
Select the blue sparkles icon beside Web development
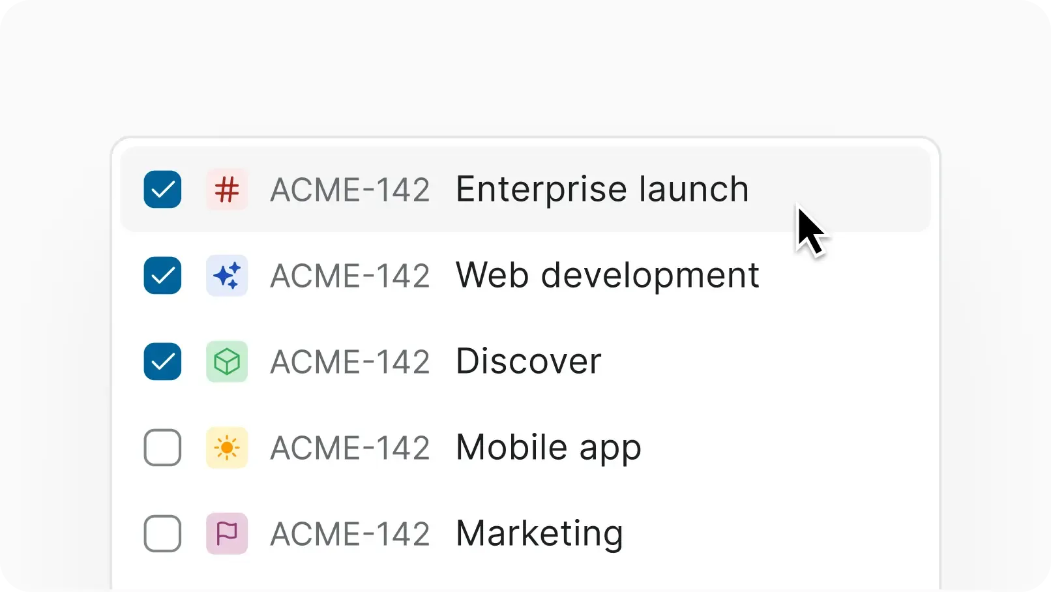227,276
